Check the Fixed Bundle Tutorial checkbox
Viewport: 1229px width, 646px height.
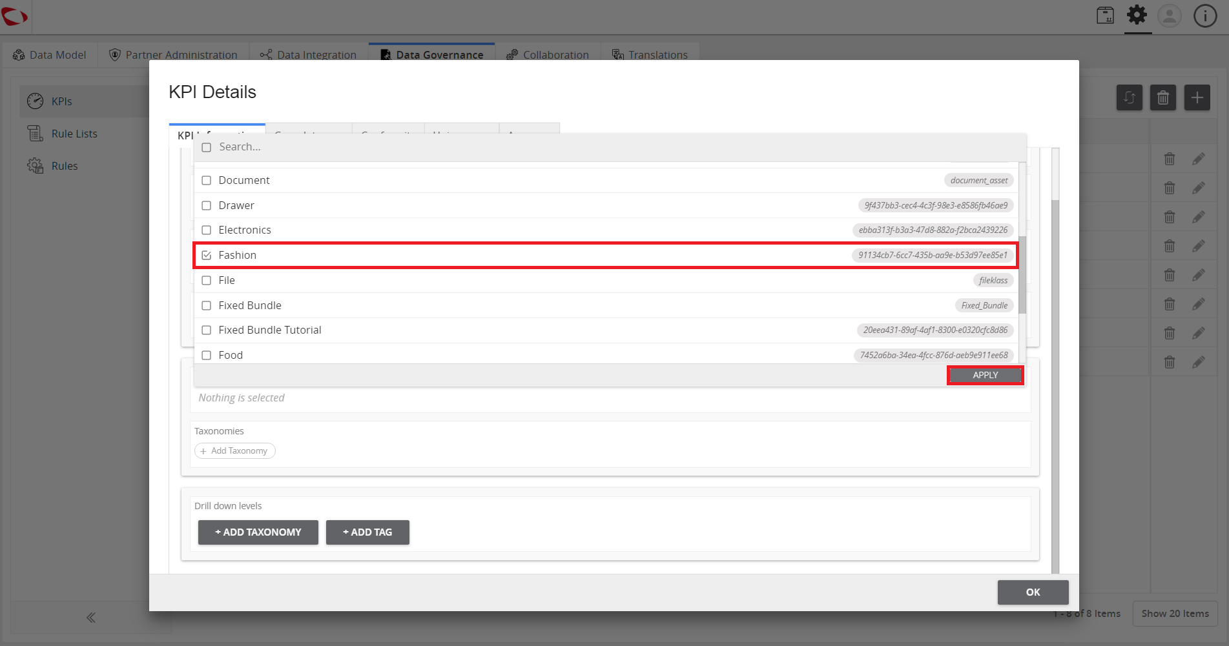click(x=207, y=330)
